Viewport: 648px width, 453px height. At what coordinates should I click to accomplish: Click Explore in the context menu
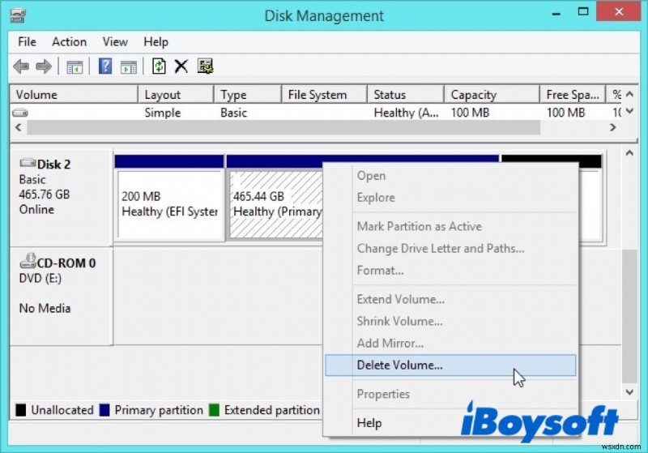coord(450,198)
